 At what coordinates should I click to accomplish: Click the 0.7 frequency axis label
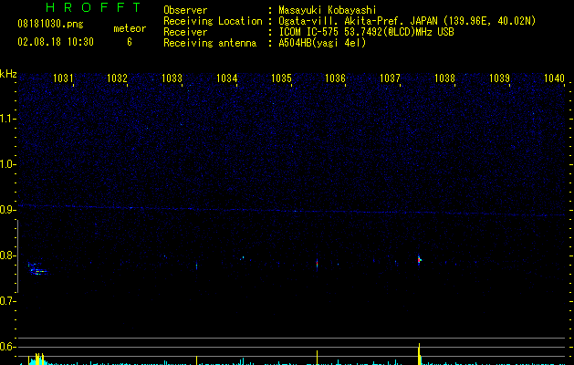[x=8, y=301]
